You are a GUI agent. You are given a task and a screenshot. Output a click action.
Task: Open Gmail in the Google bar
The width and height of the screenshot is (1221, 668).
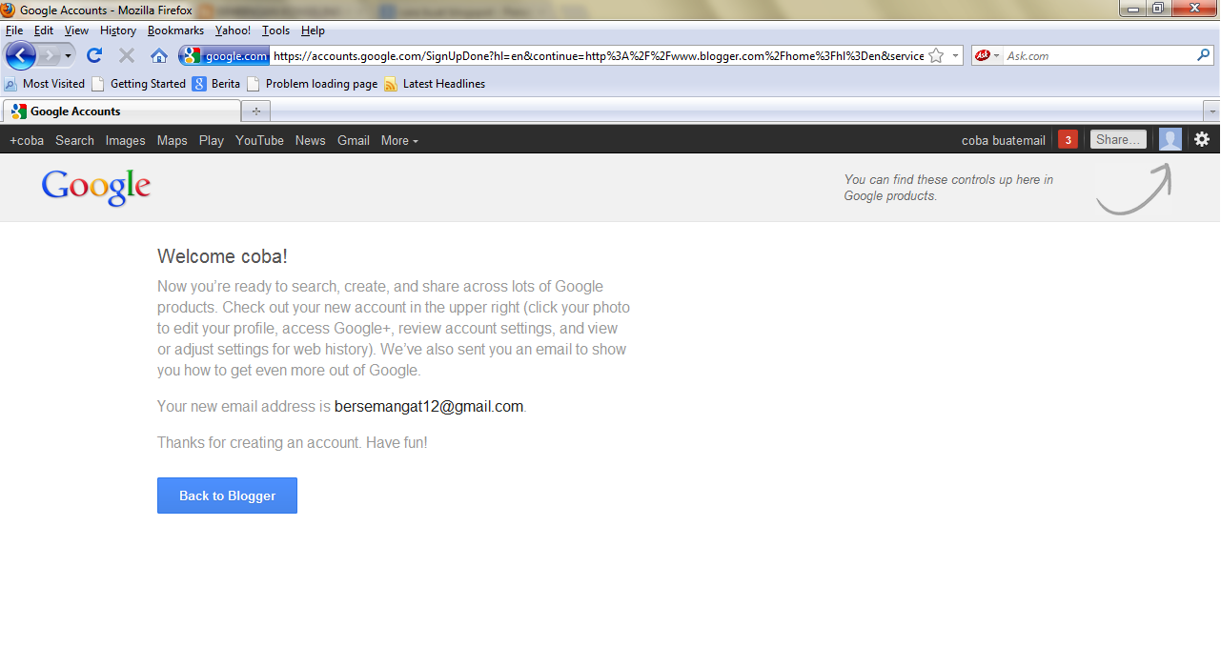point(353,140)
